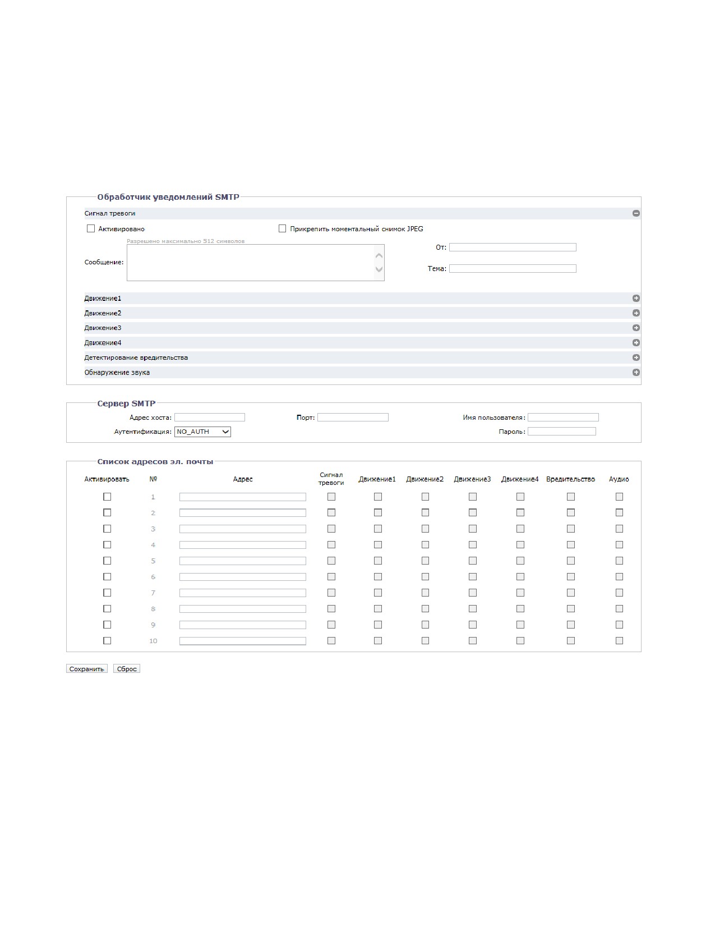The width and height of the screenshot is (715, 926).
Task: Click the Пароль input field
Action: (x=562, y=431)
